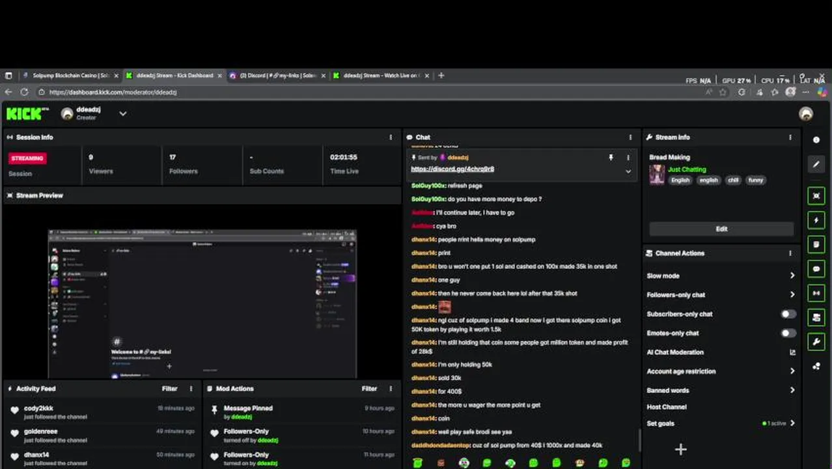Click the pin icon on pinned message

(x=611, y=158)
